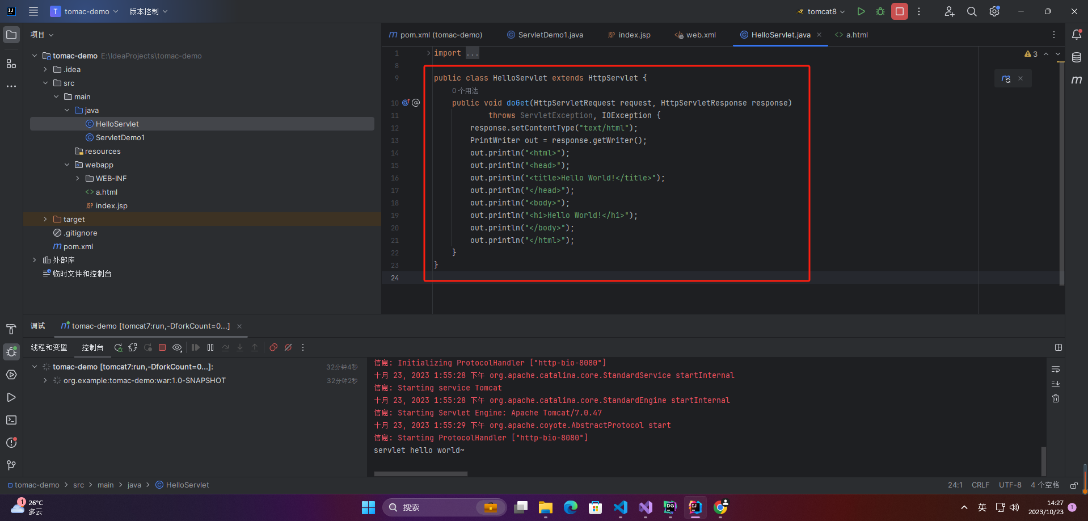Image resolution: width=1088 pixels, height=521 pixels.
Task: Open Search Everywhere magnifier icon
Action: point(972,11)
